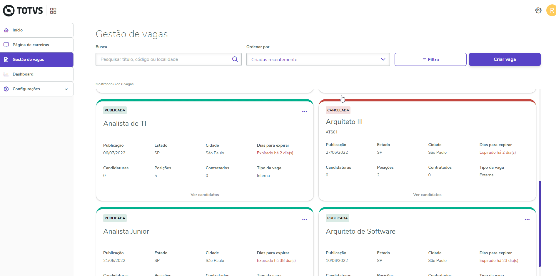
Task: Click the Gestão de vagas document icon
Action: [6, 60]
